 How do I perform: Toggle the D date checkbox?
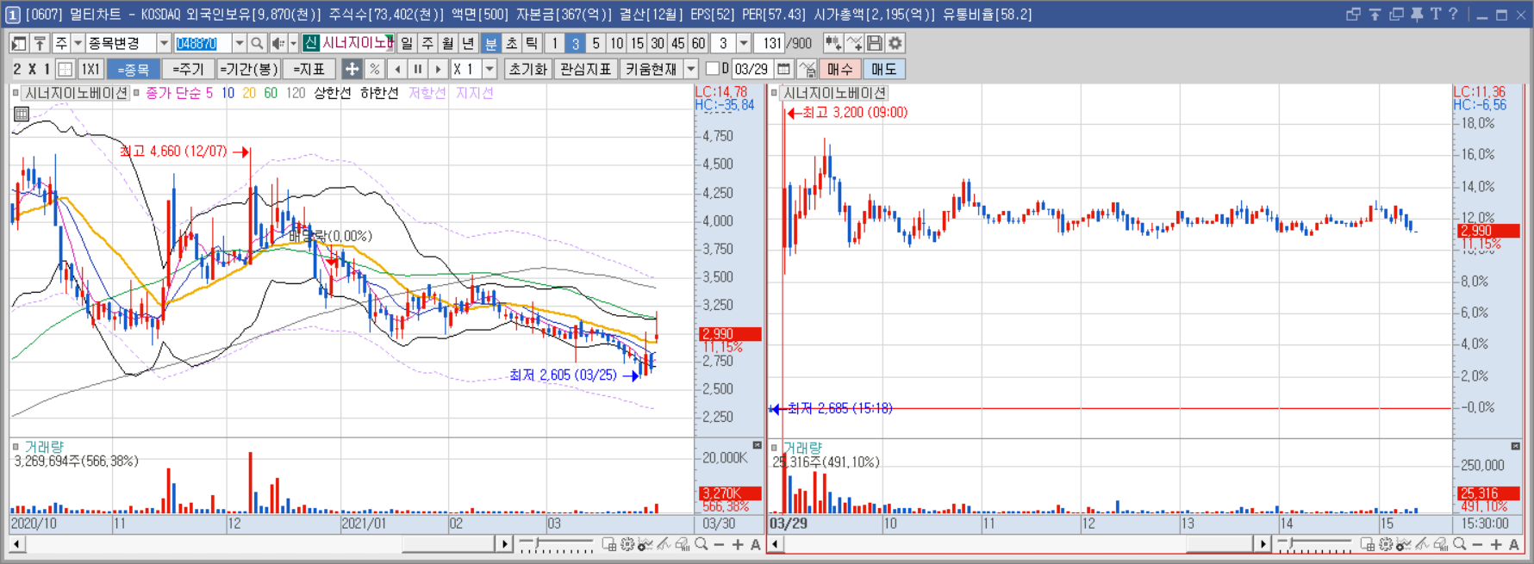pyautogui.click(x=712, y=69)
